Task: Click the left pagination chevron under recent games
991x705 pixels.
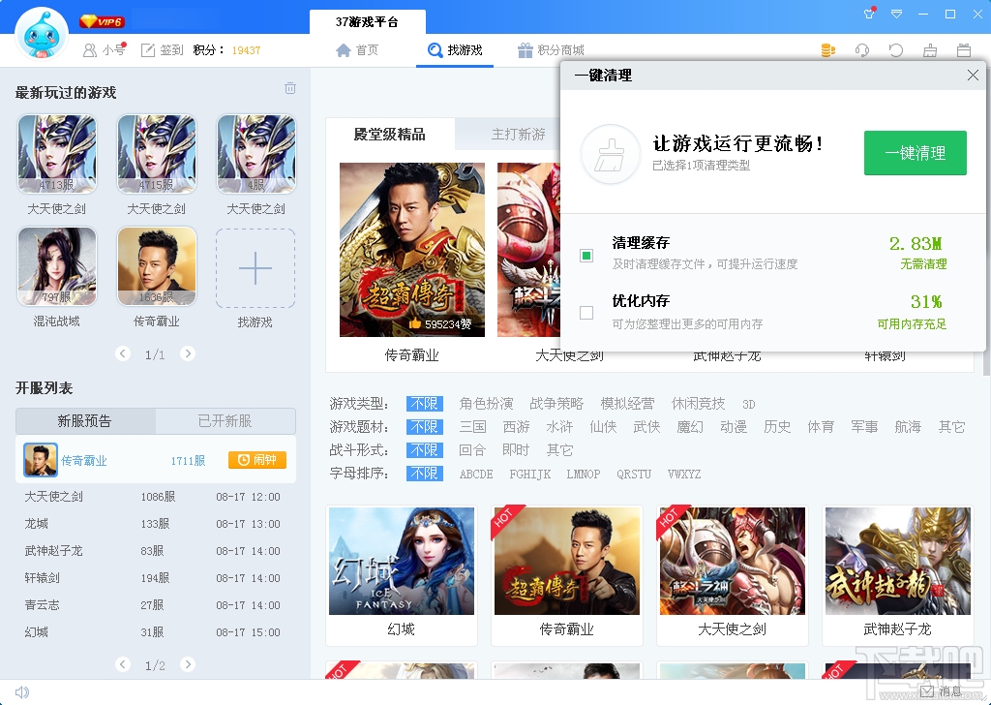Action: (123, 353)
